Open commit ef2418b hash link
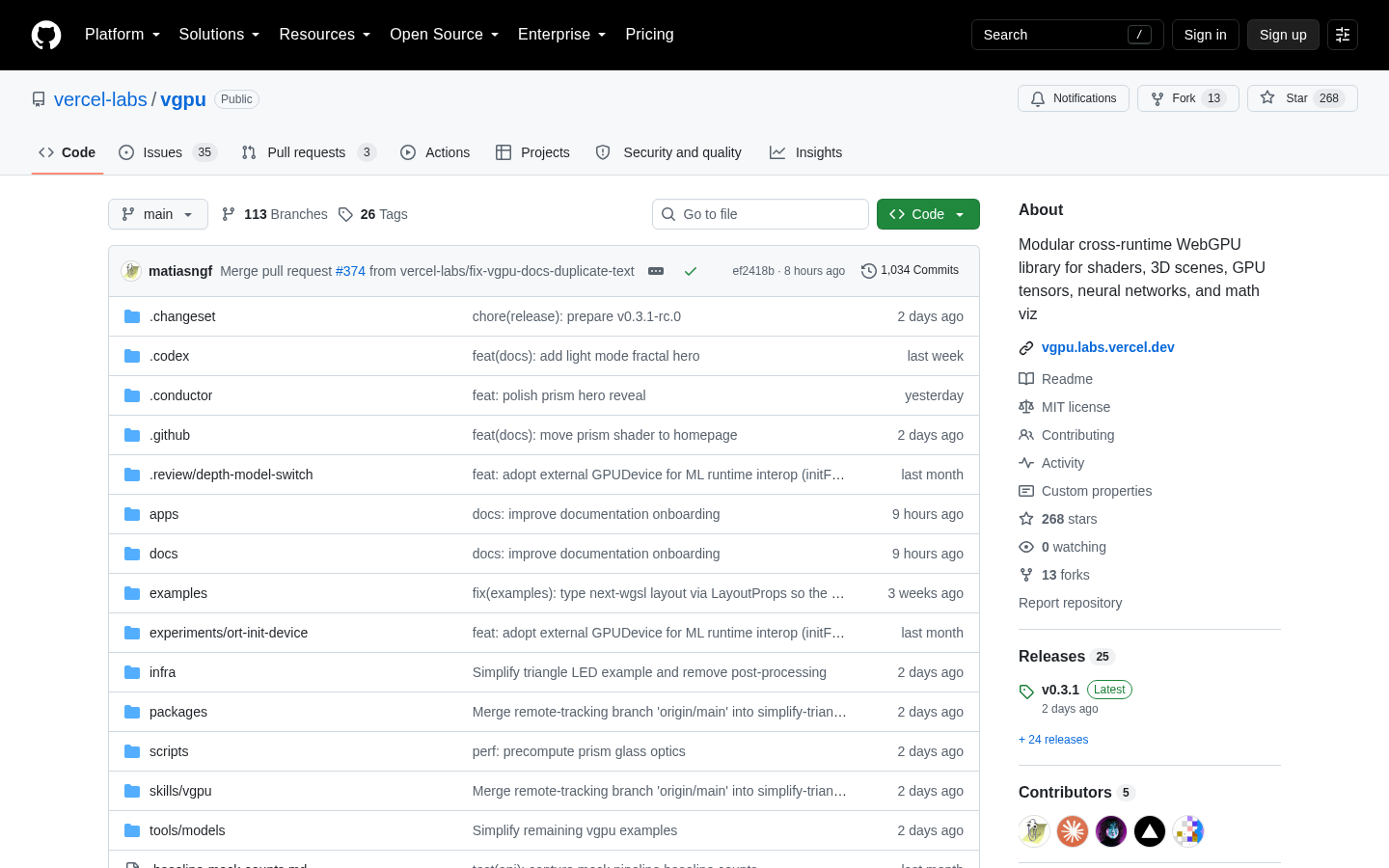Viewport: 1389px width, 868px height. 753,271
